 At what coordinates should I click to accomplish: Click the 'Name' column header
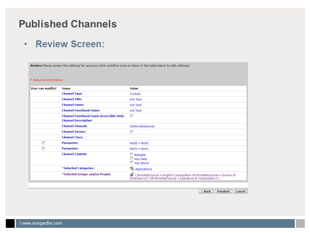[66, 89]
